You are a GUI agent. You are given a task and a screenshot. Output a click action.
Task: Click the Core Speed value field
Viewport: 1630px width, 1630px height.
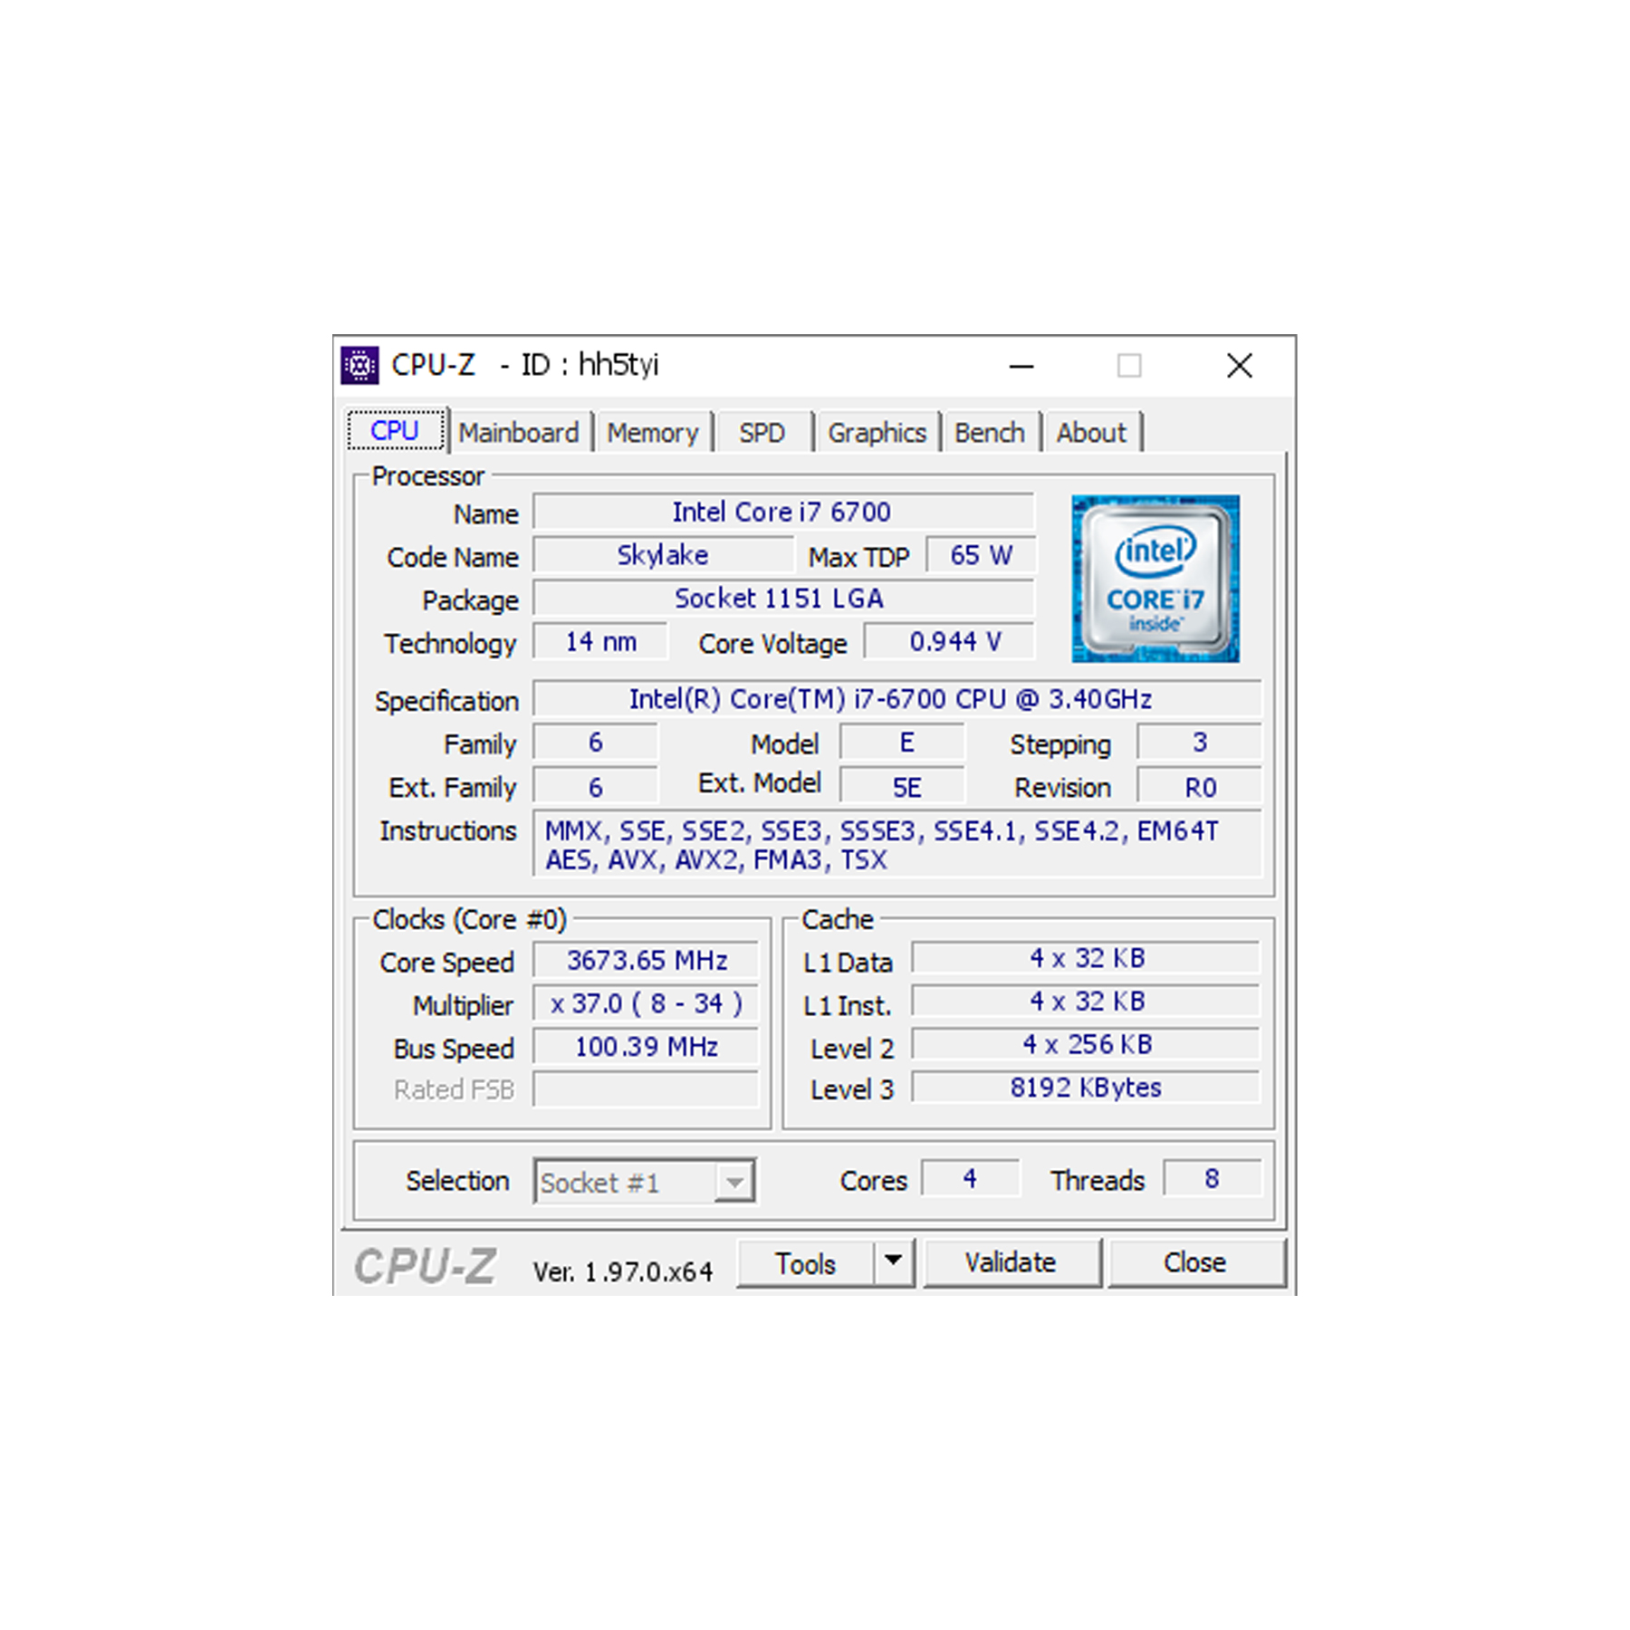646,960
